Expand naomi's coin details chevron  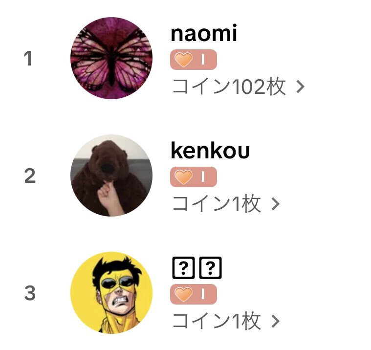pyautogui.click(x=301, y=87)
